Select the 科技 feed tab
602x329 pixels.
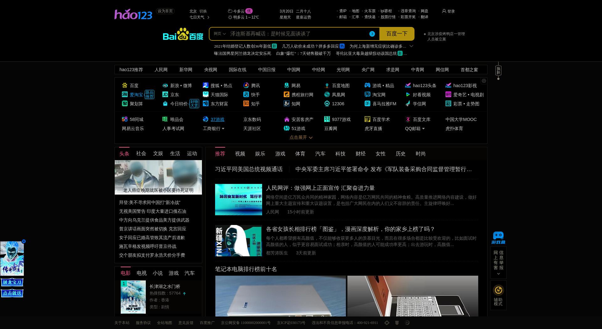340,154
